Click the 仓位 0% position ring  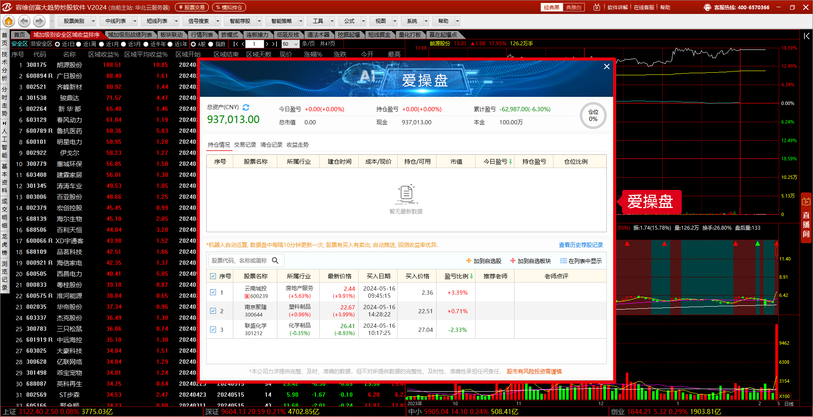[x=593, y=115]
